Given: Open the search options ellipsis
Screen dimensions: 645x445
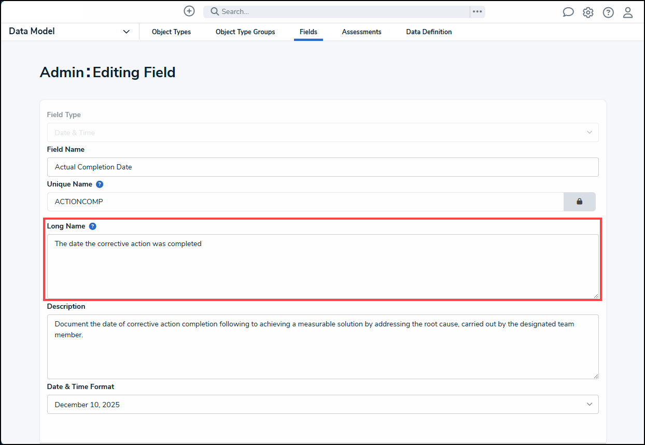Looking at the screenshot, I should tap(478, 11).
